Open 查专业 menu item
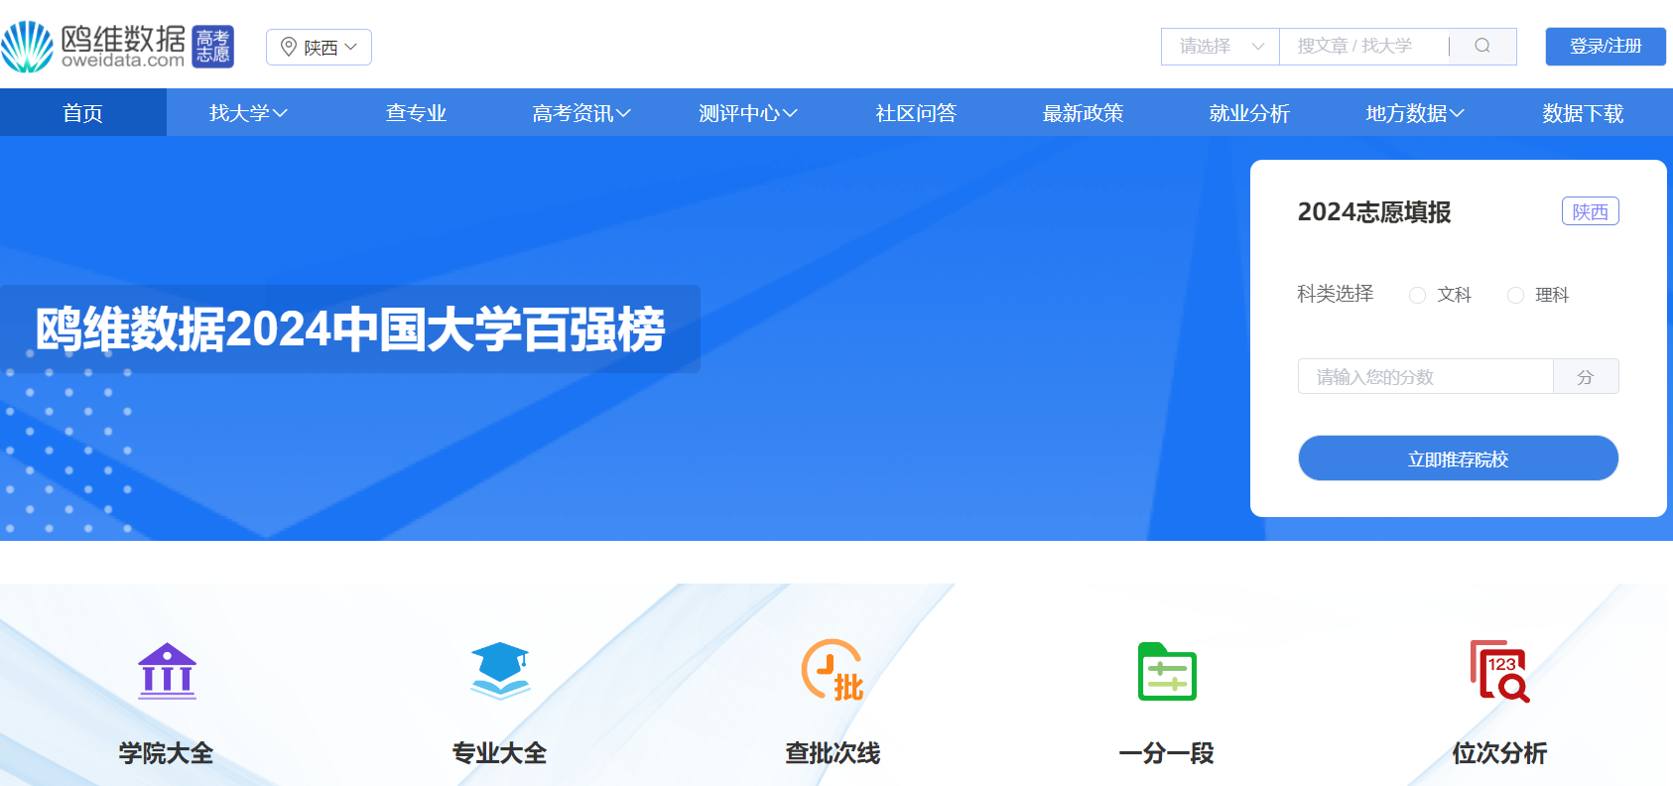 (x=417, y=113)
